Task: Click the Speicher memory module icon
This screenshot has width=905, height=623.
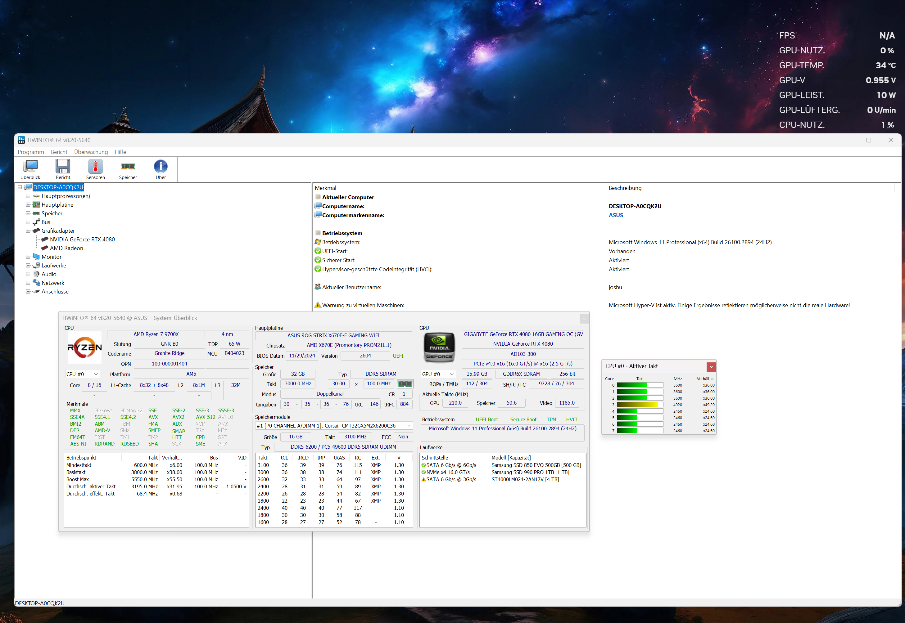Action: (x=128, y=167)
